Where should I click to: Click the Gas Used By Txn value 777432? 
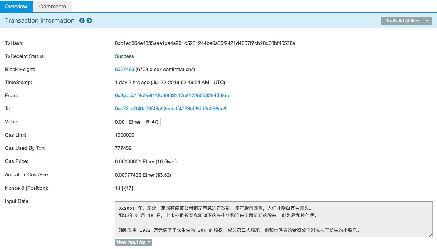[123, 148]
